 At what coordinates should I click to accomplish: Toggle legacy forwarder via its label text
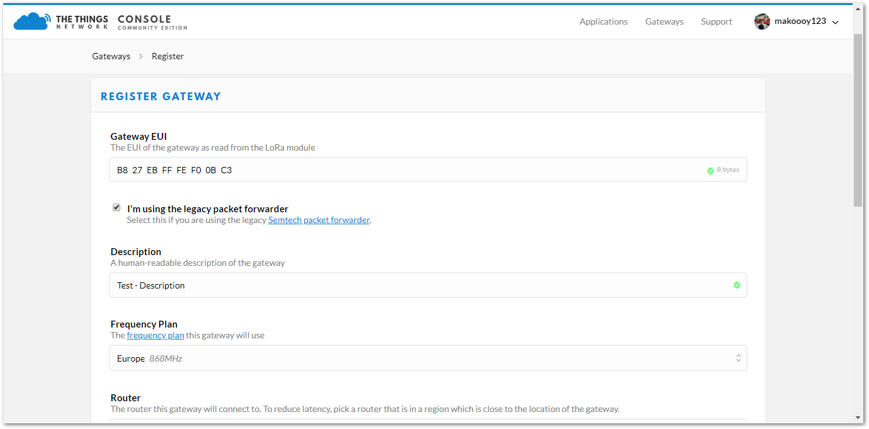(207, 209)
